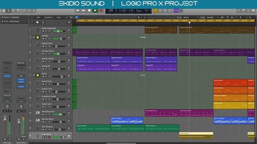Collapse the SOLO track stack
257x144 pixels.
34,75
